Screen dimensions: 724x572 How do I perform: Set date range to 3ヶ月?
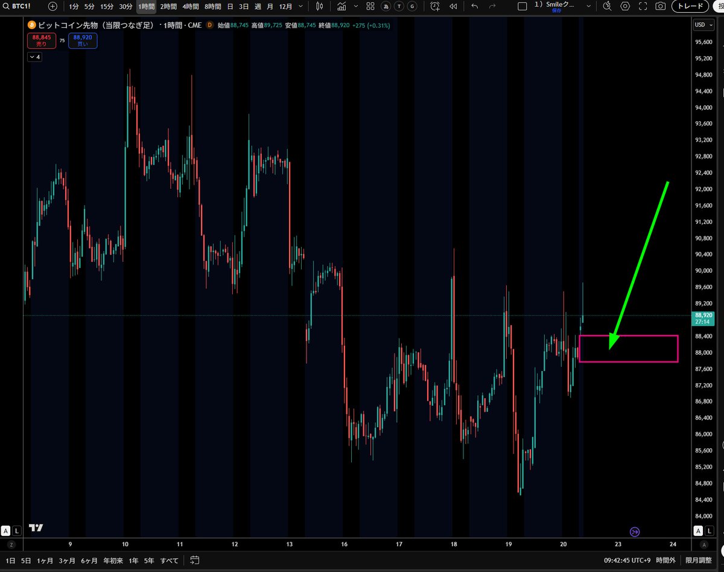click(67, 561)
